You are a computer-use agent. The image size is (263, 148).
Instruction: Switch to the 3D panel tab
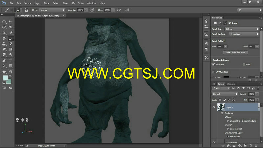click(214, 84)
